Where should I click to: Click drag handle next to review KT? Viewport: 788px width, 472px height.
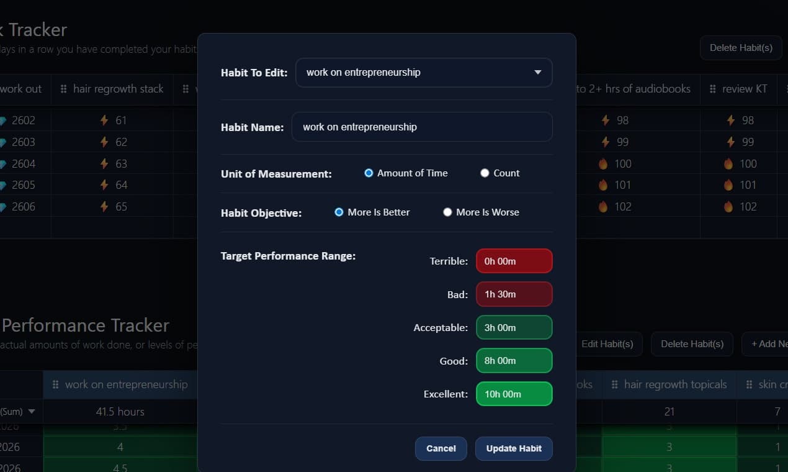point(712,89)
